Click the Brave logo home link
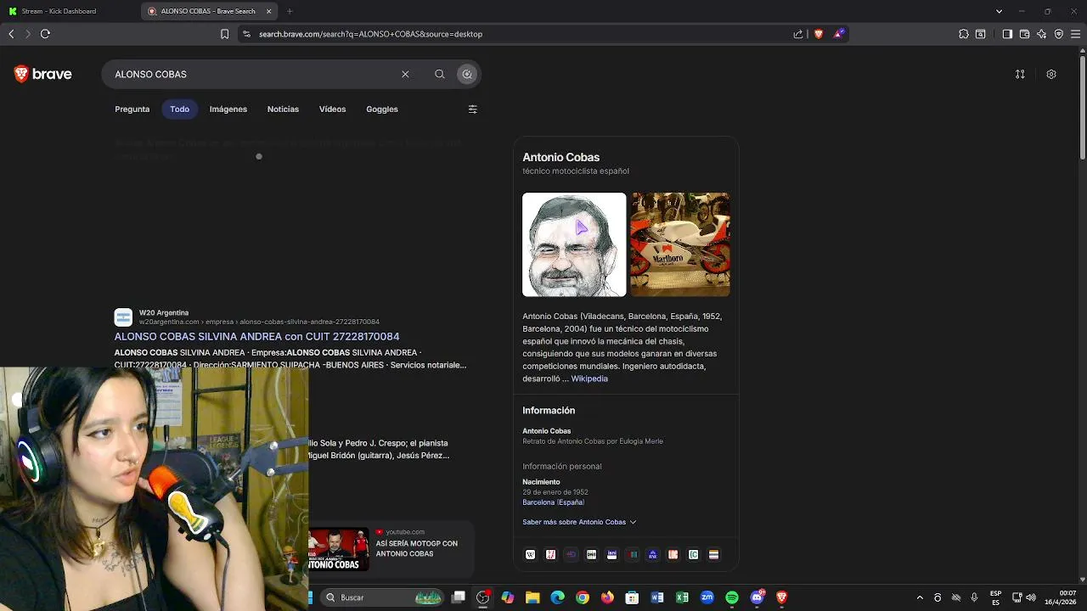Viewport: 1087px width, 611px height. [x=43, y=75]
